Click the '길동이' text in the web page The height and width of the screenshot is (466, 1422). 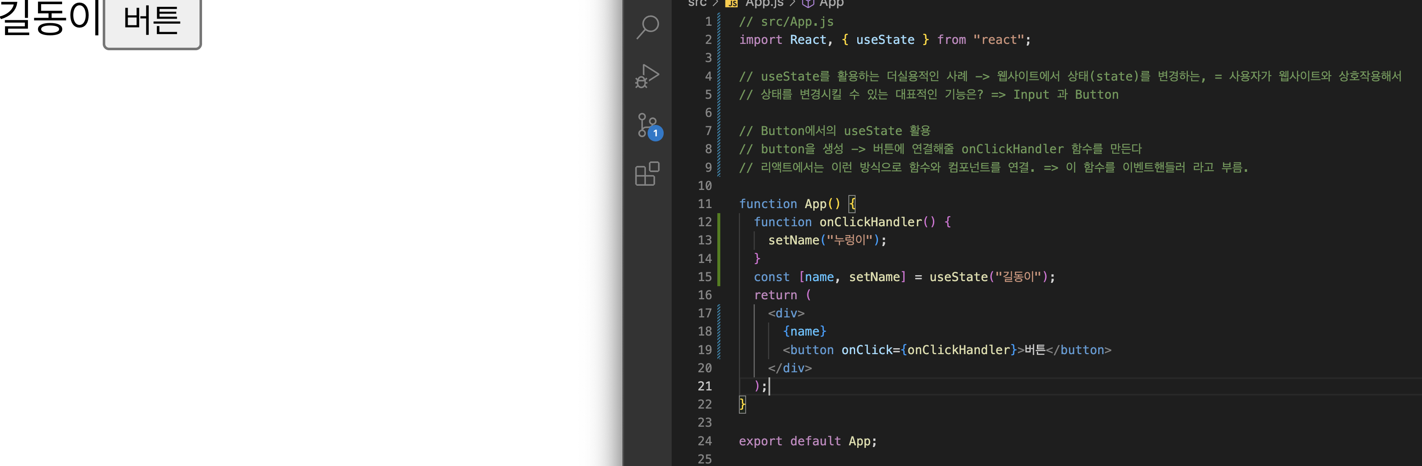click(x=50, y=19)
